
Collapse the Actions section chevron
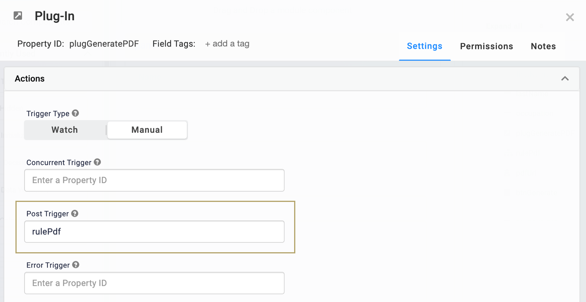click(x=565, y=79)
